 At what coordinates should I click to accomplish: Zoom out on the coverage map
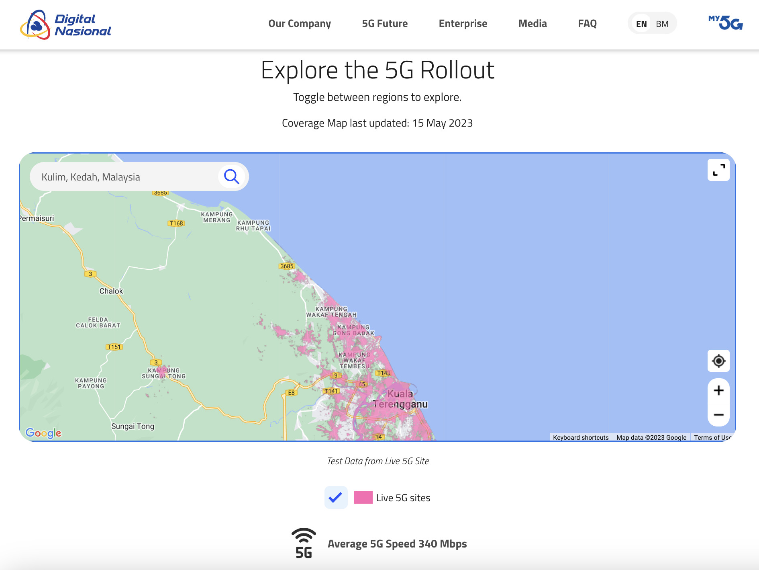click(x=718, y=415)
